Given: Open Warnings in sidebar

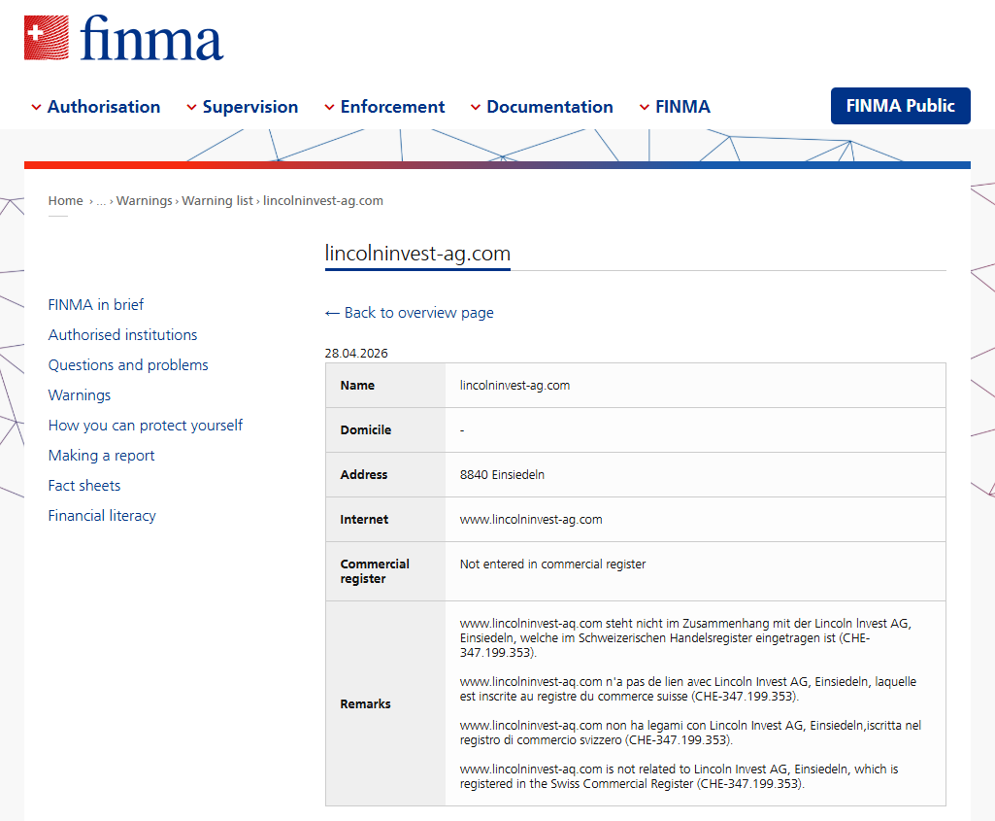Looking at the screenshot, I should click(80, 394).
